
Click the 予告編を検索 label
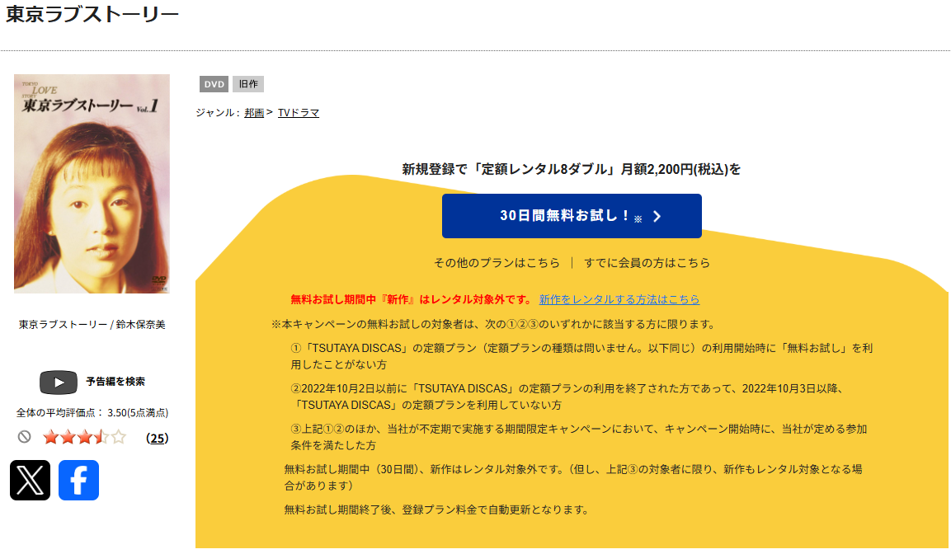coord(115,381)
